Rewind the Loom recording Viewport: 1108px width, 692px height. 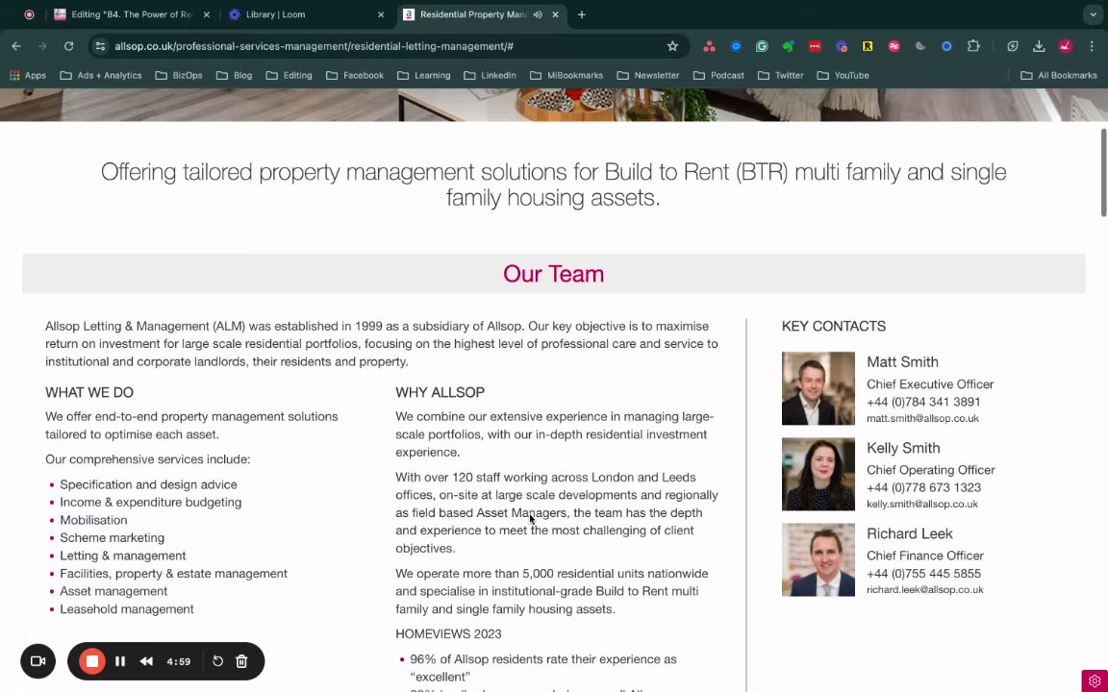click(146, 661)
